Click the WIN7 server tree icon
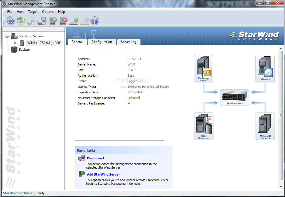This screenshot has width=285, height=197. click(x=22, y=43)
